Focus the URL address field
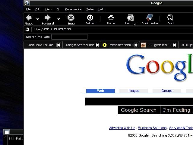This screenshot has height=145, width=193. coord(112,29)
